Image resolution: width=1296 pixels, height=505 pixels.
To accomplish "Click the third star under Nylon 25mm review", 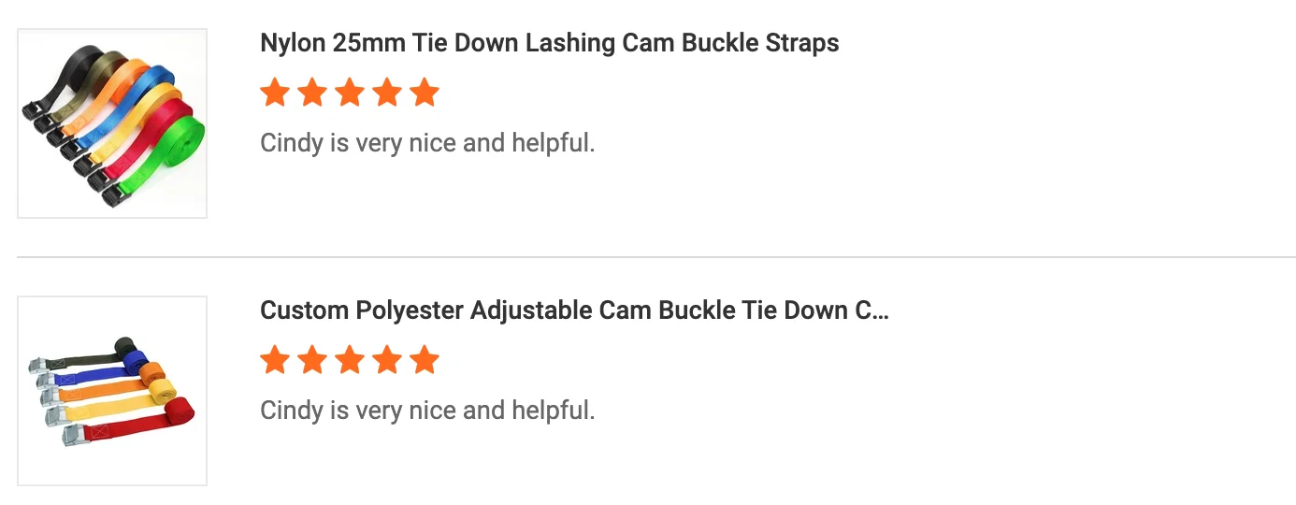I will pos(350,93).
